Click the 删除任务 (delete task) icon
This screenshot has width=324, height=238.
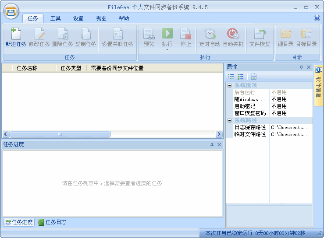[x=63, y=34]
